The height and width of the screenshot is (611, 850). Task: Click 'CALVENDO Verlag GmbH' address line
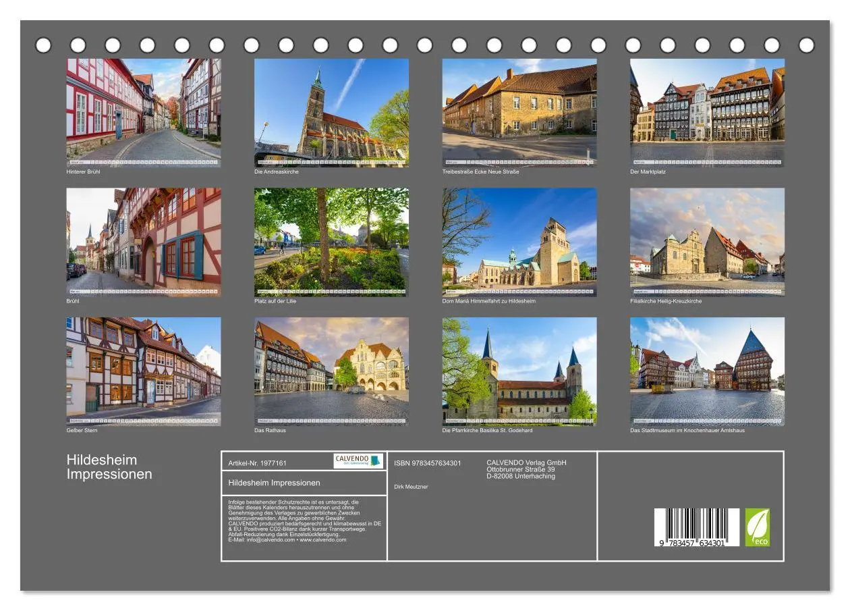coord(526,462)
